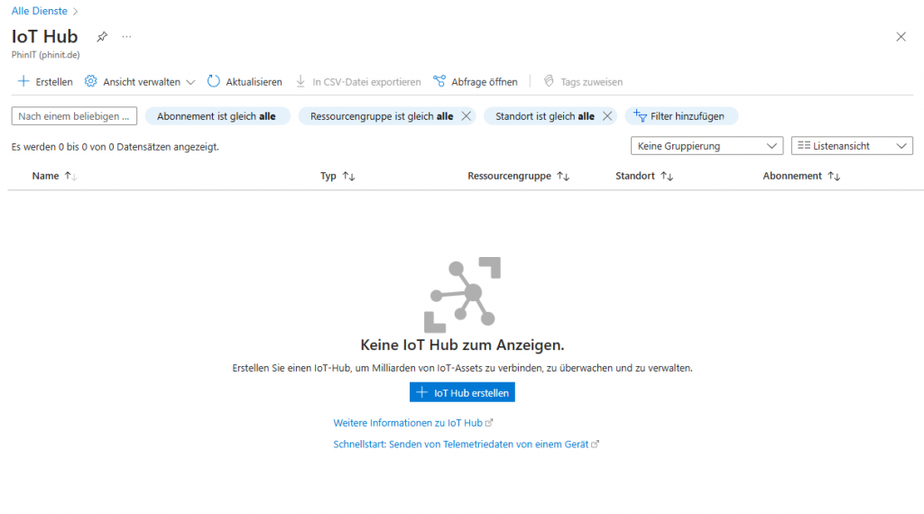This screenshot has width=924, height=514.
Task: Open the Ressourcengruppe ist gleich alle filter
Action: click(x=382, y=116)
